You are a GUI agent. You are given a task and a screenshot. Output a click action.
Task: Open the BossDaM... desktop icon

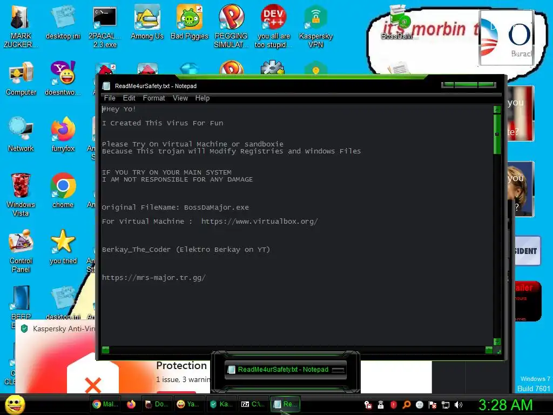pyautogui.click(x=398, y=22)
